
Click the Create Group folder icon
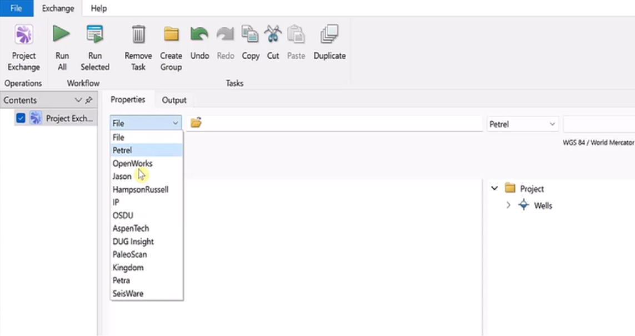(x=171, y=35)
